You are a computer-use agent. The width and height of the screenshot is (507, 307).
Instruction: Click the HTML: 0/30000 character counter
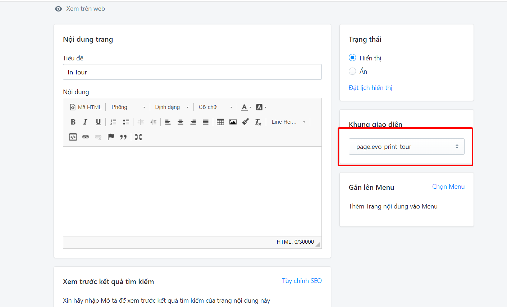pyautogui.click(x=295, y=242)
